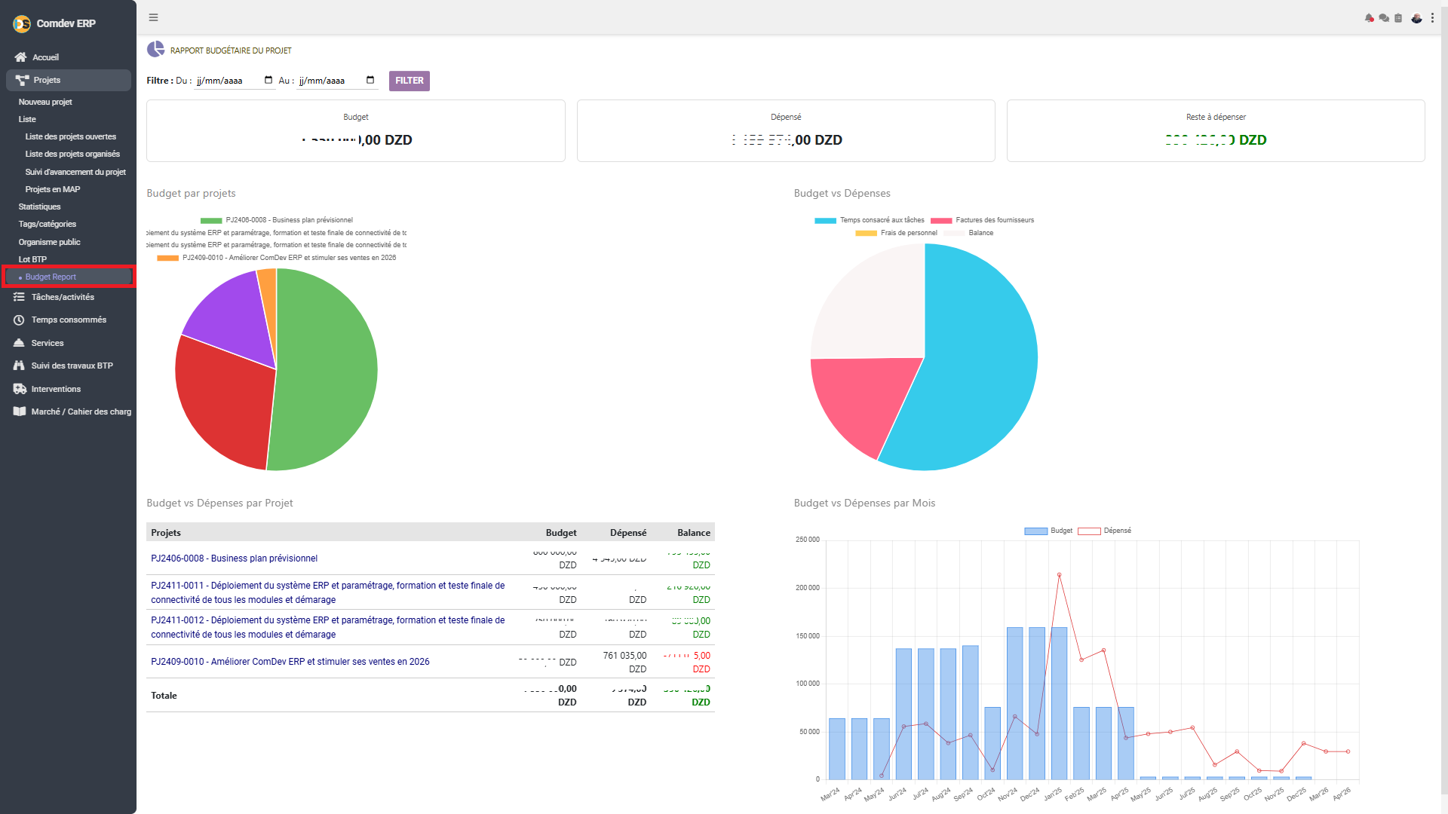Open PJ2406-0008 Business plan prévisionnel project
This screenshot has width=1448, height=814.
[234, 558]
